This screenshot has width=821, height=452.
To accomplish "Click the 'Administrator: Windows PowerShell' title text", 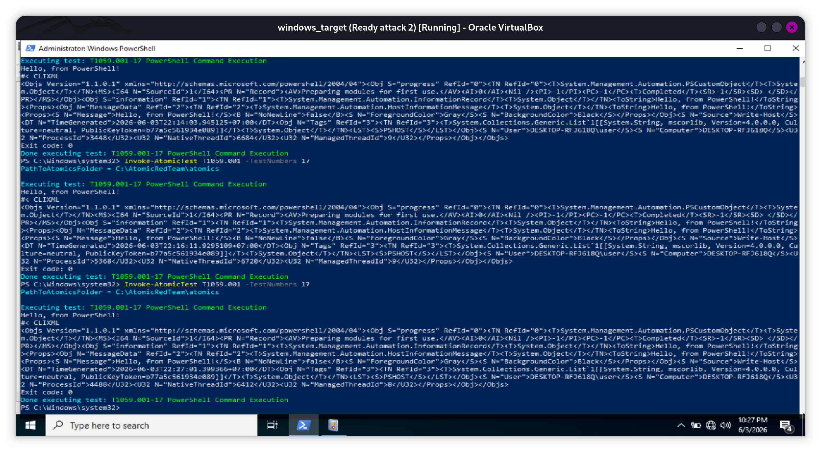I will (97, 48).
